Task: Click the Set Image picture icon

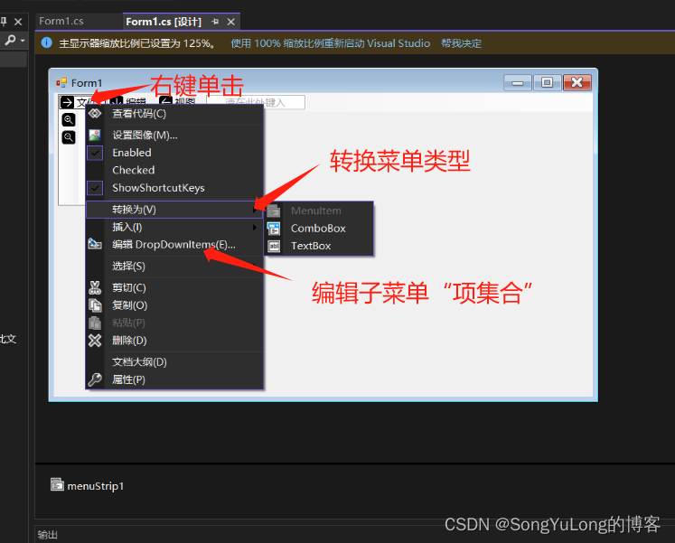Action: coord(95,136)
